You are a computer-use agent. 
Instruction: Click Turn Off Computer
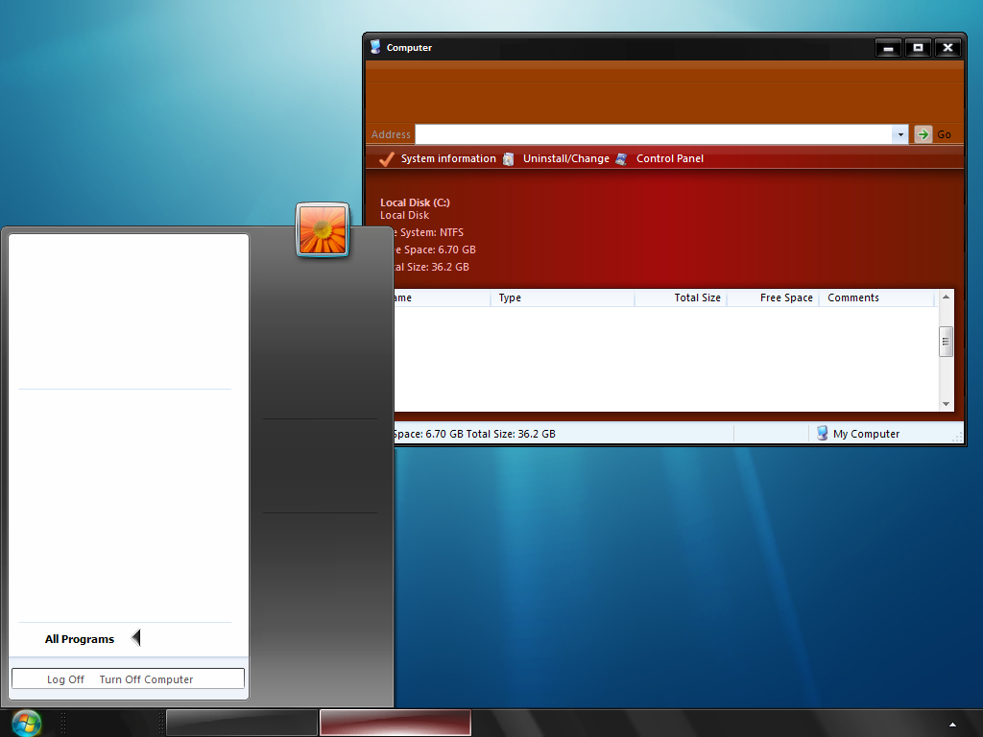pos(146,678)
